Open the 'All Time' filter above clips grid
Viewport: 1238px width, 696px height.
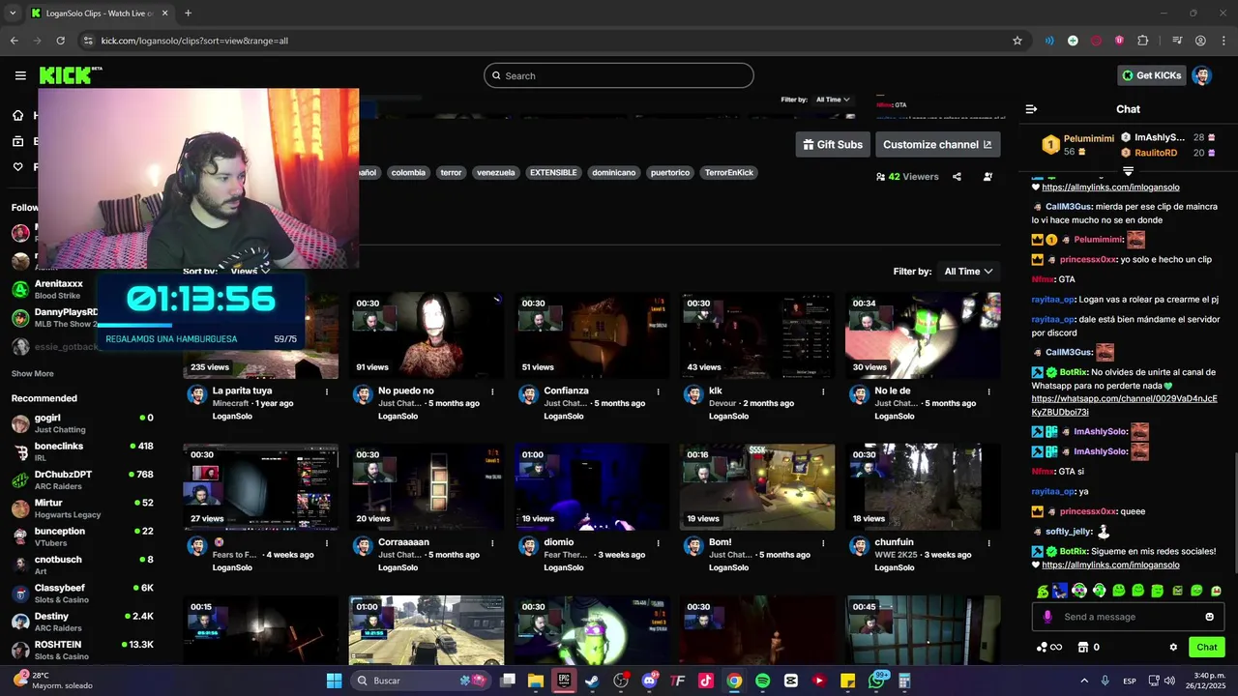(968, 272)
